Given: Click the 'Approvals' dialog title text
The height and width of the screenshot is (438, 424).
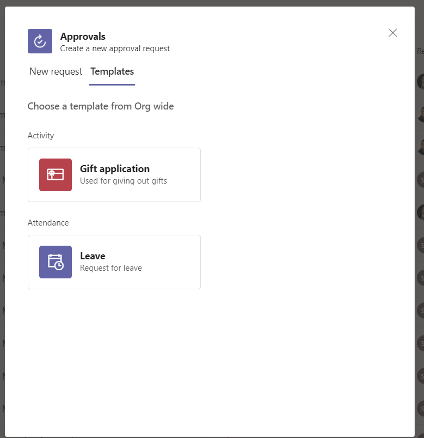Looking at the screenshot, I should click(83, 36).
